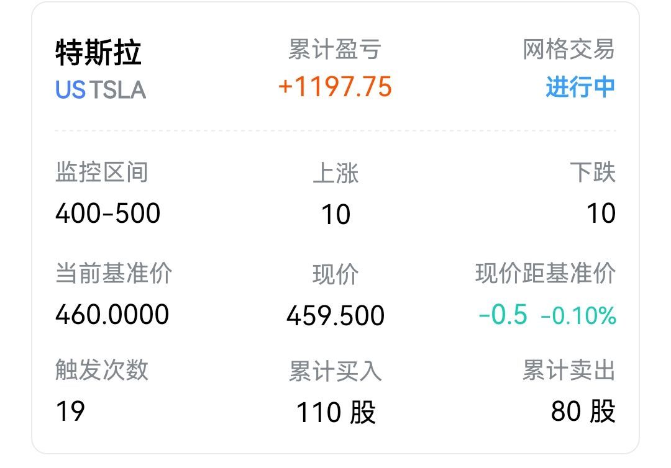This screenshot has width=671, height=468.
Task: Tap the 80 股 cumulative sold amount
Action: pyautogui.click(x=583, y=411)
